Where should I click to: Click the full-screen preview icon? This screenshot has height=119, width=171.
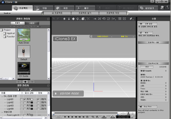coord(124,19)
